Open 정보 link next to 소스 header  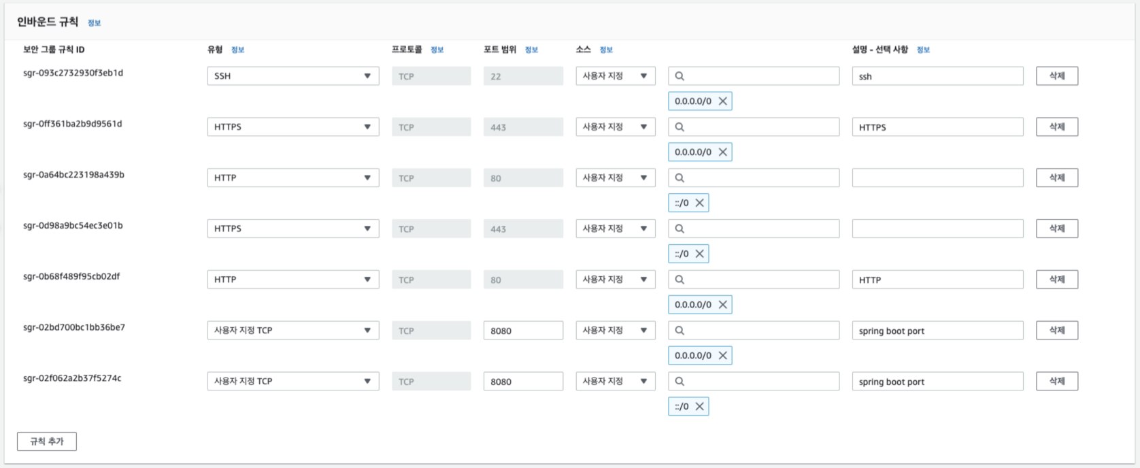[607, 50]
